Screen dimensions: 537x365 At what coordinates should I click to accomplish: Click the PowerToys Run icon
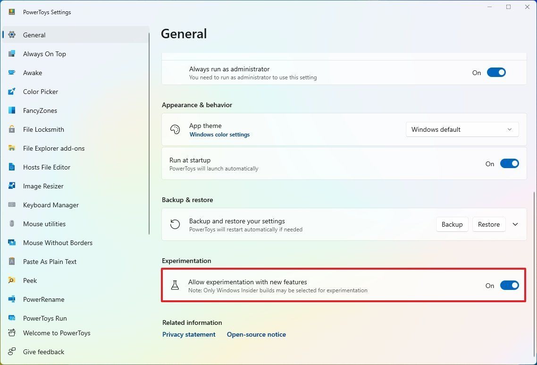tap(12, 318)
